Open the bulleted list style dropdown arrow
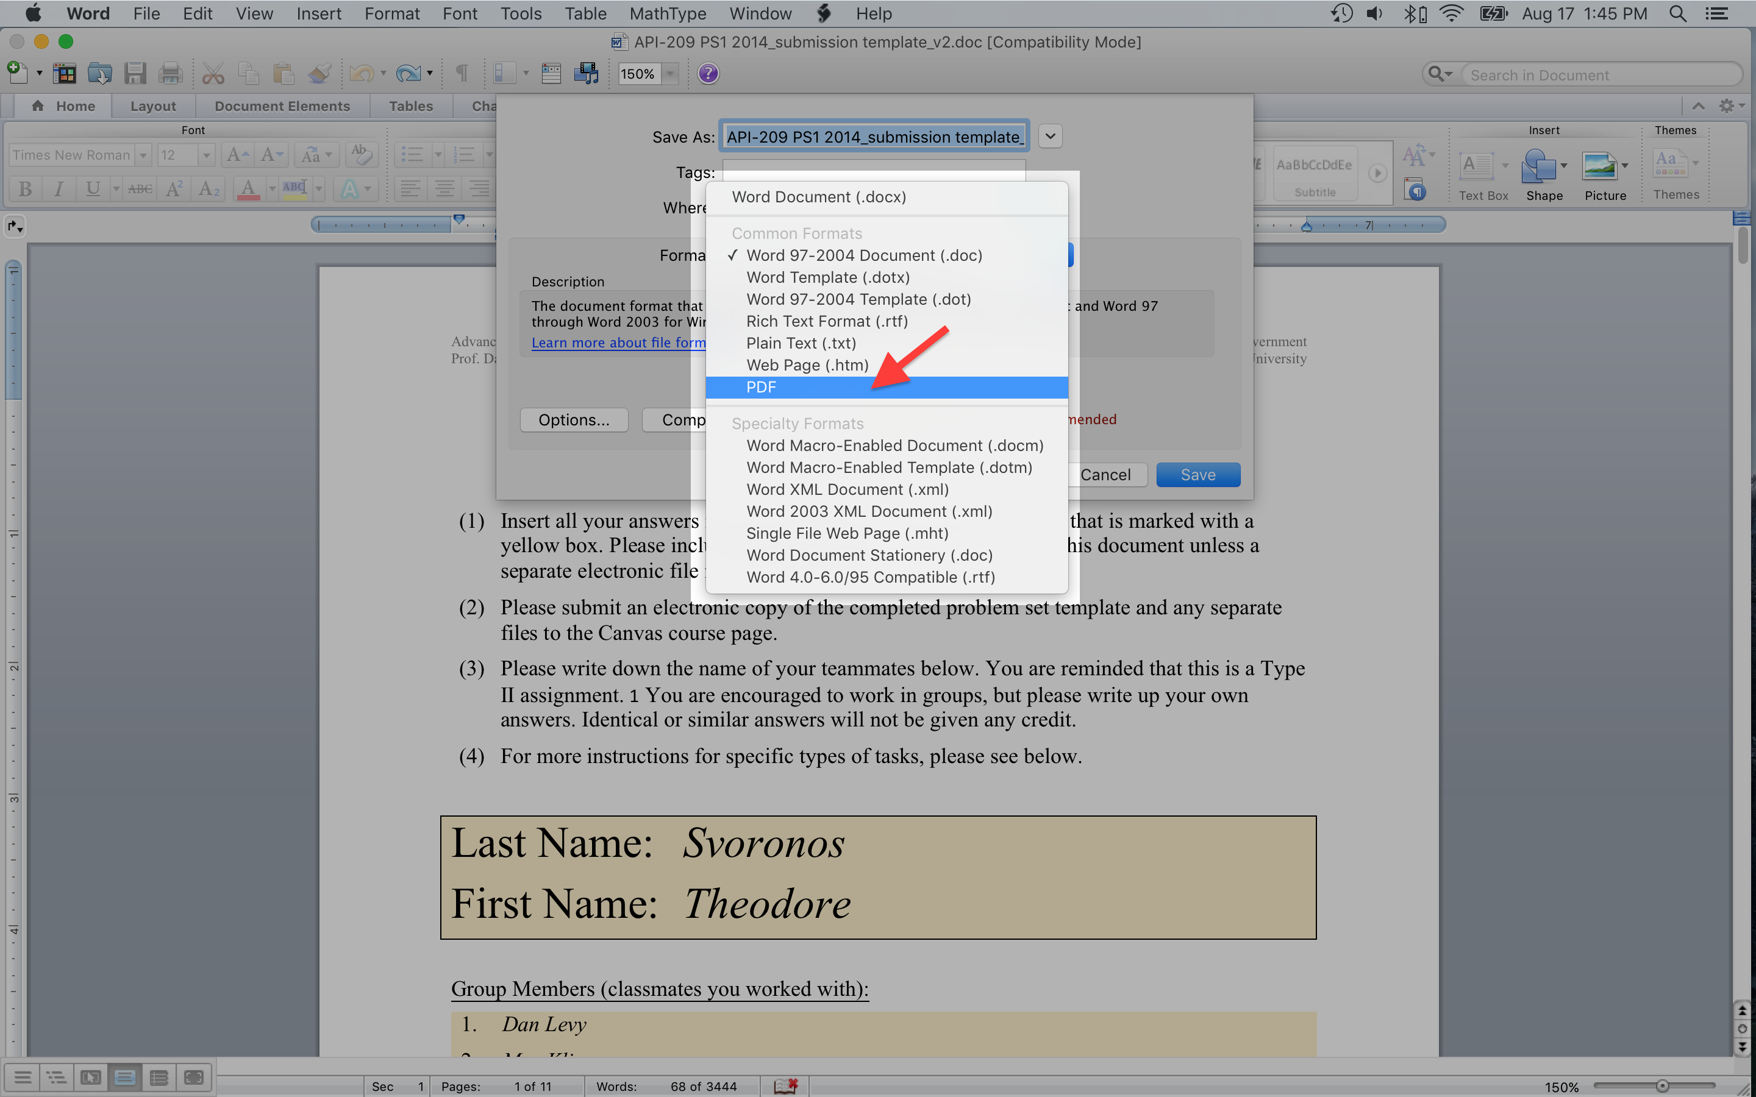This screenshot has height=1097, width=1756. pos(438,155)
